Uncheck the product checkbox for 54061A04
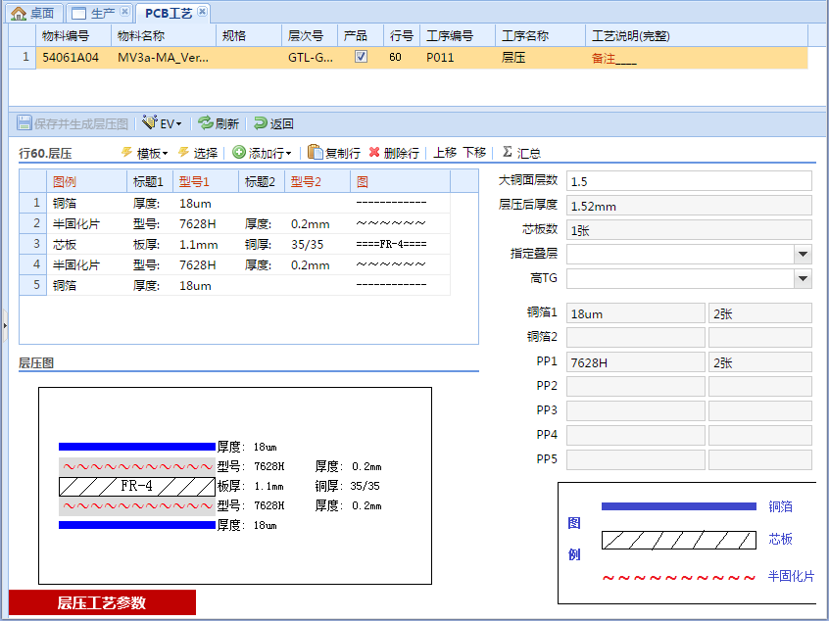The height and width of the screenshot is (621, 829). coord(361,59)
